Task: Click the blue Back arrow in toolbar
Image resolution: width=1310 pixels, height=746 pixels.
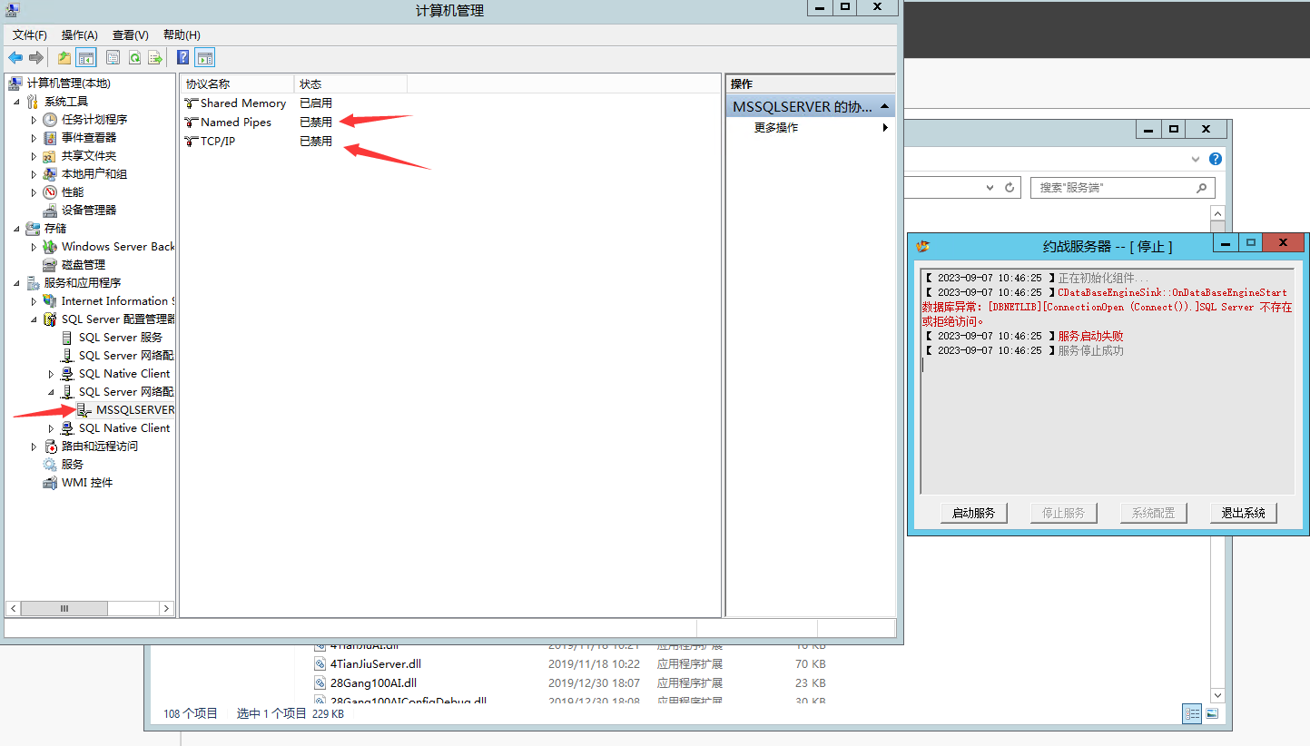Action: tap(15, 58)
